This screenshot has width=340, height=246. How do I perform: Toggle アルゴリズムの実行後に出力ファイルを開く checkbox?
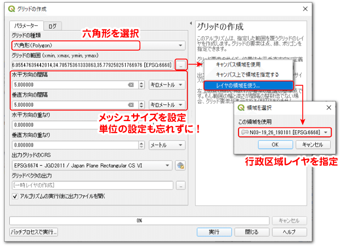pos(15,196)
